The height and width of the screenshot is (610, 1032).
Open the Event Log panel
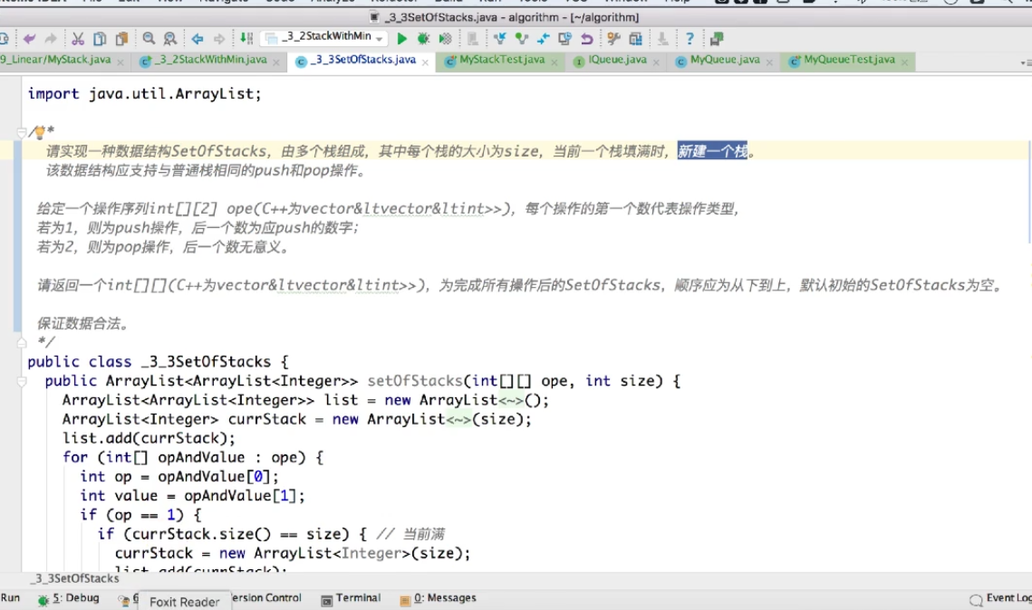point(1000,598)
